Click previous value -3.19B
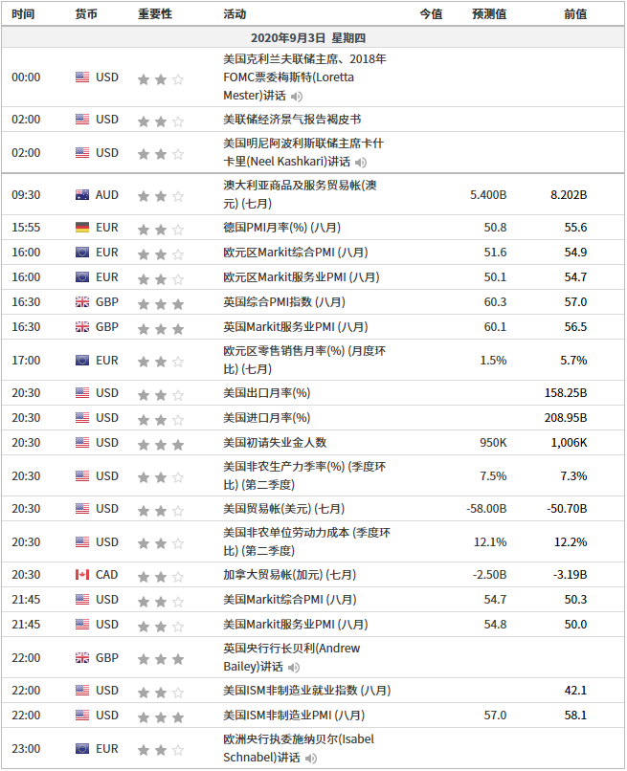Screen dimensions: 627x771 [x=570, y=574]
